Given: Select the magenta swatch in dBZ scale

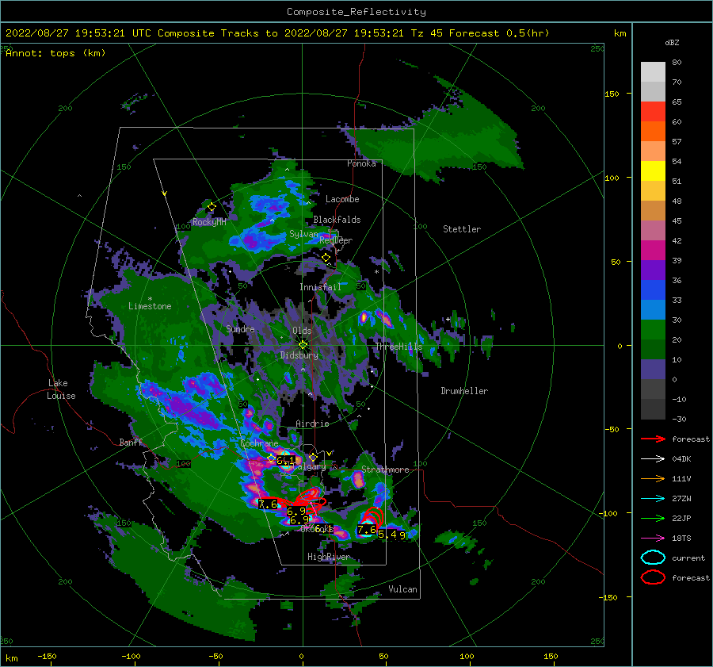Looking at the screenshot, I should [653, 251].
